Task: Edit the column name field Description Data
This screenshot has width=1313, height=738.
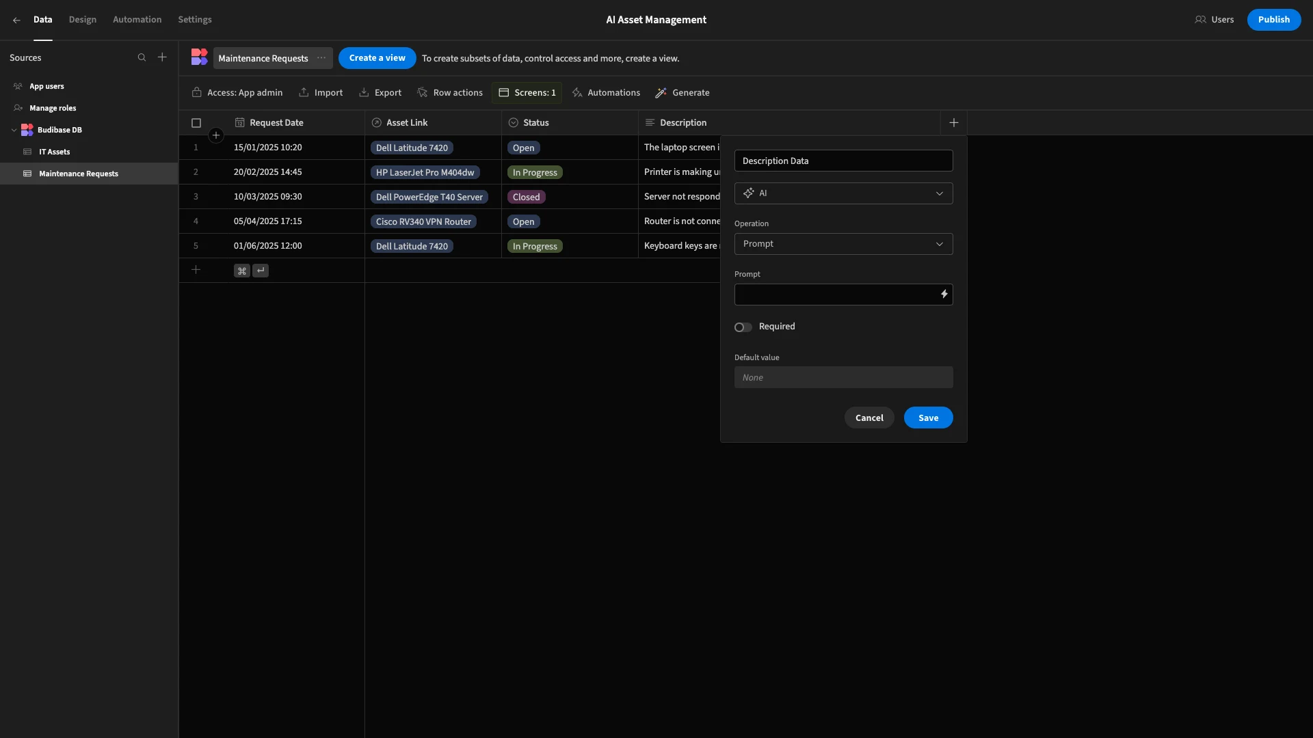Action: (x=843, y=161)
